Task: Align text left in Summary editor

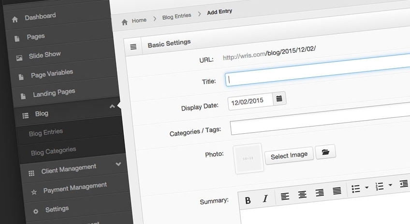Action: (x=285, y=196)
